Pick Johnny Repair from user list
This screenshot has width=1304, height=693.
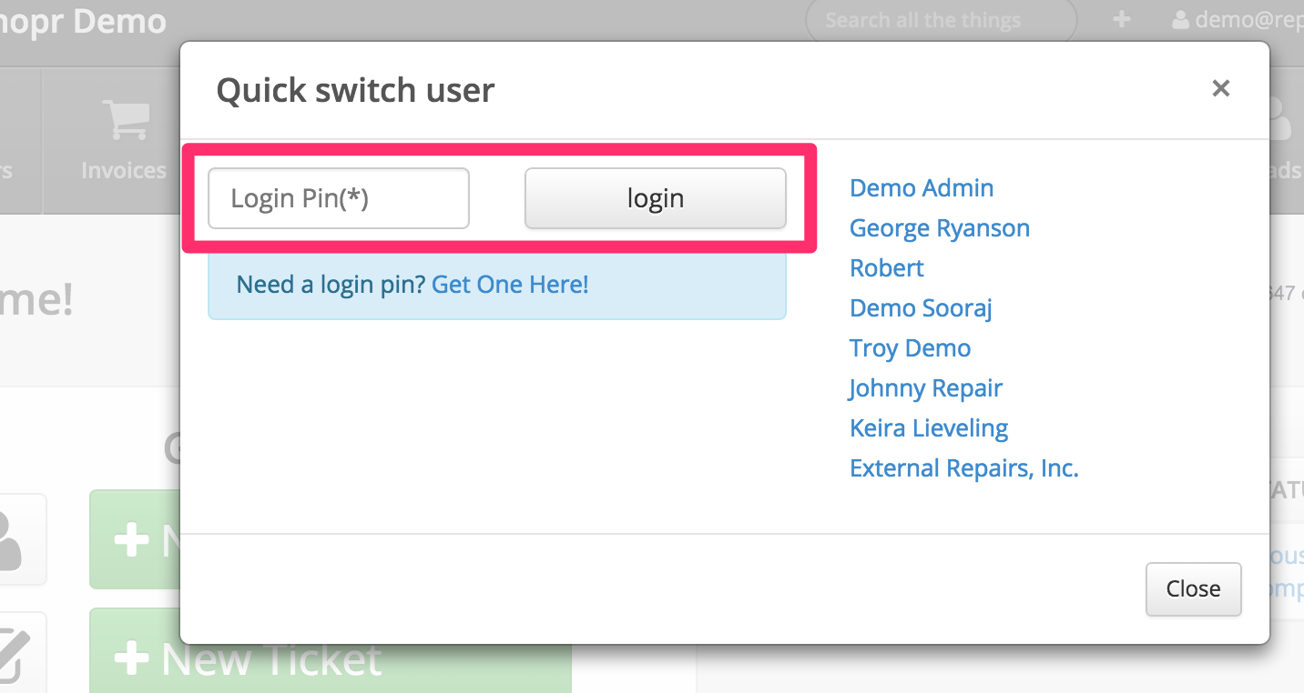coord(925,388)
